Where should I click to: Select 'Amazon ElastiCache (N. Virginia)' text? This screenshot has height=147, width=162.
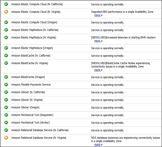pos(30,63)
